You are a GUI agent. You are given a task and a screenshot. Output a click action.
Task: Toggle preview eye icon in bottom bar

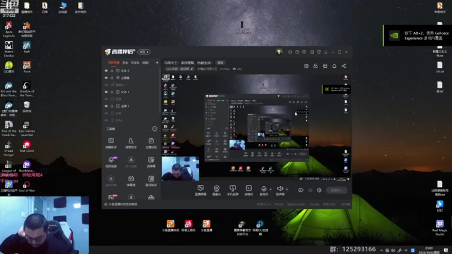(x=310, y=190)
